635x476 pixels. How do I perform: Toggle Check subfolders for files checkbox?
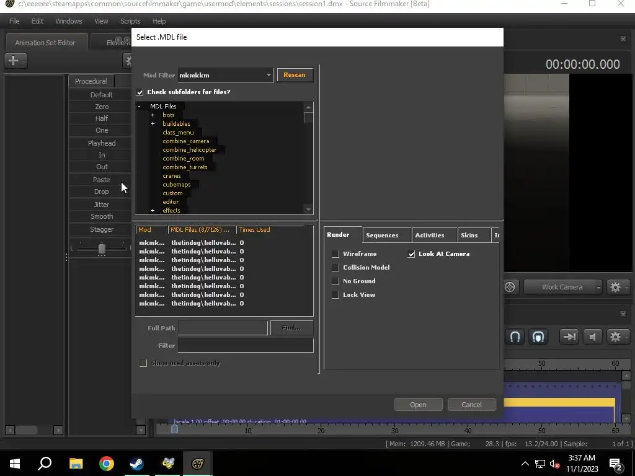(x=140, y=92)
